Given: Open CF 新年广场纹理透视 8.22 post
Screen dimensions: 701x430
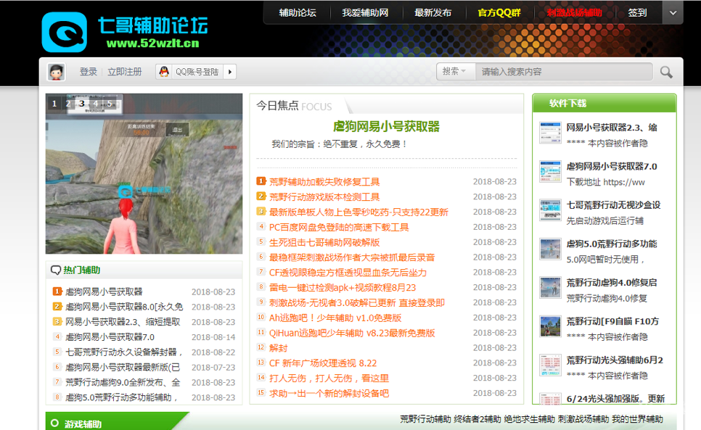Looking at the screenshot, I should (x=323, y=363).
